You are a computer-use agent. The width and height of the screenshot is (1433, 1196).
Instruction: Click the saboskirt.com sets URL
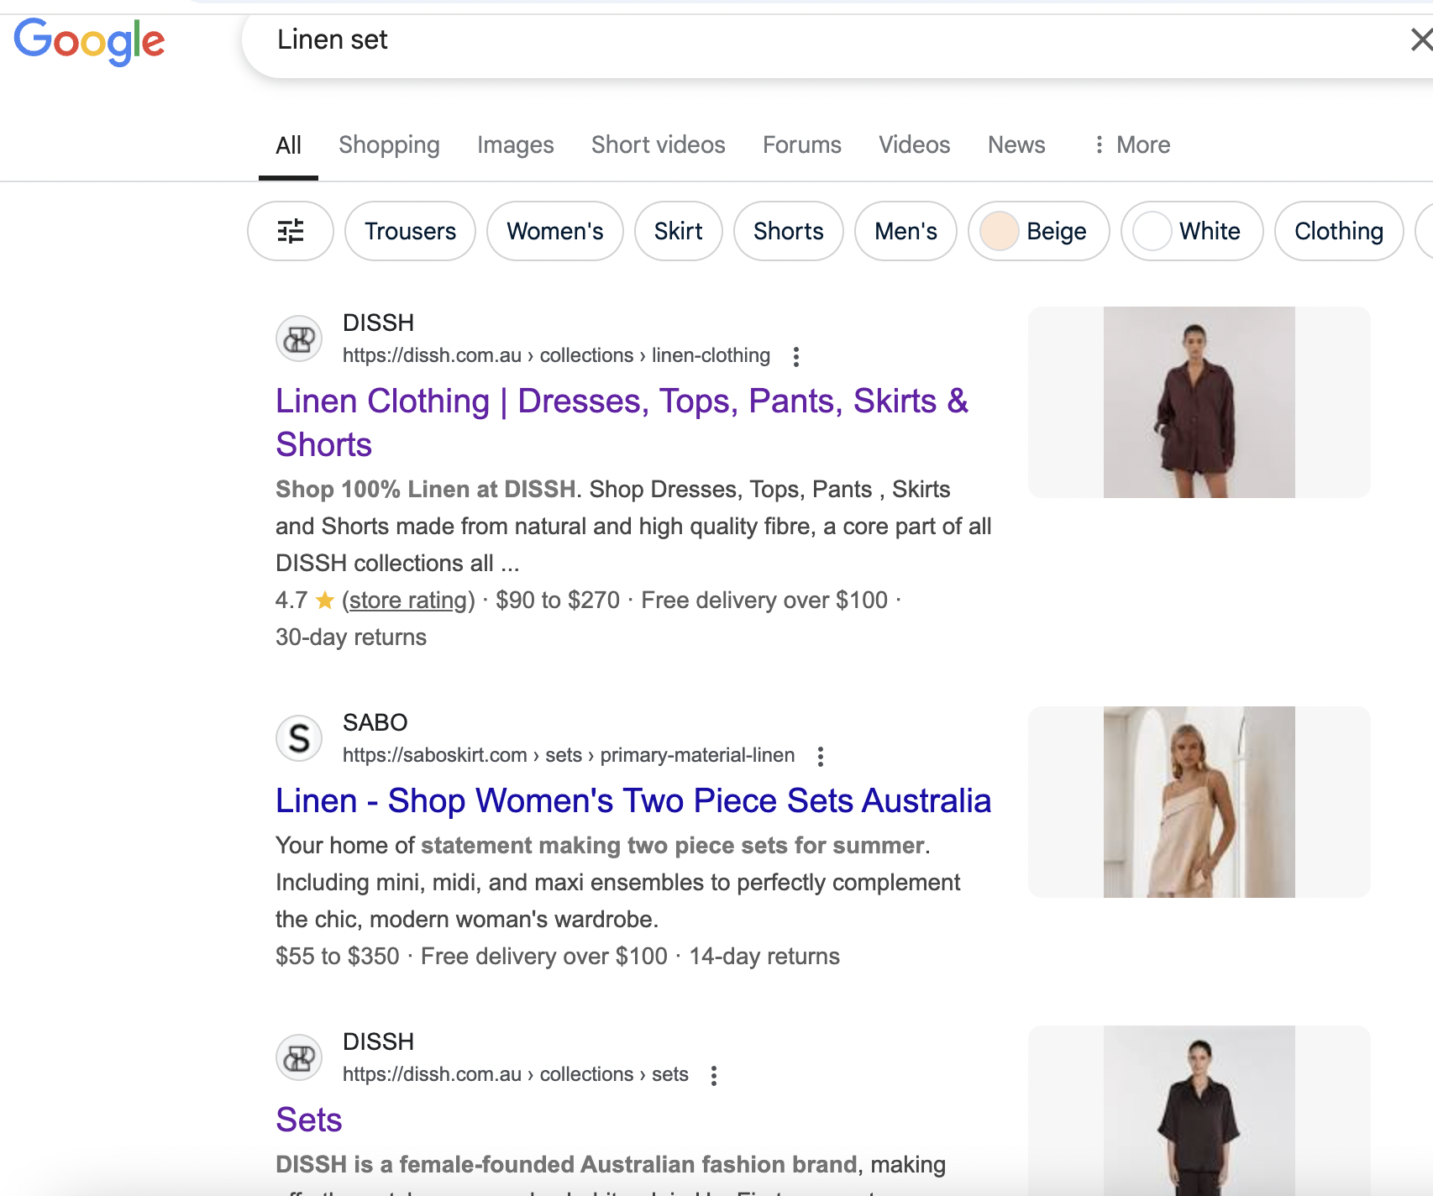coord(569,755)
